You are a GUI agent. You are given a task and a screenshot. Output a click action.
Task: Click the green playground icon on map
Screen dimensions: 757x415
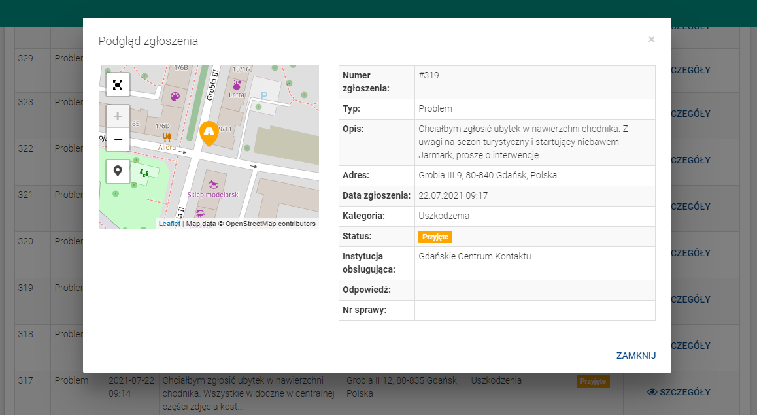[x=143, y=173]
